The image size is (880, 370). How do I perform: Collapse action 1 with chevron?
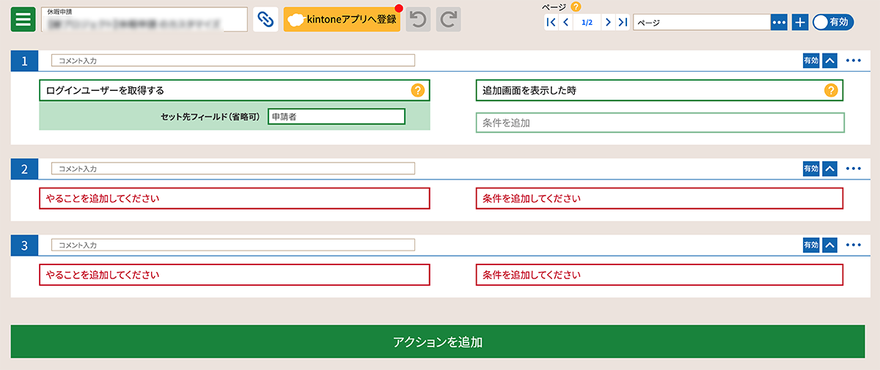(x=829, y=61)
